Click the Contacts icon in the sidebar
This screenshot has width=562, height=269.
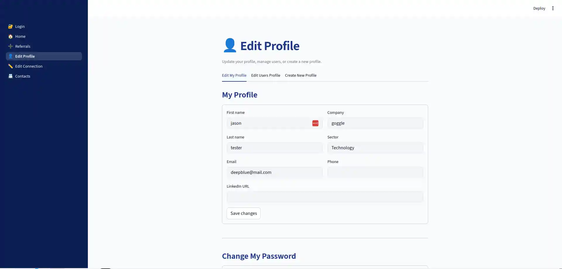click(x=10, y=76)
